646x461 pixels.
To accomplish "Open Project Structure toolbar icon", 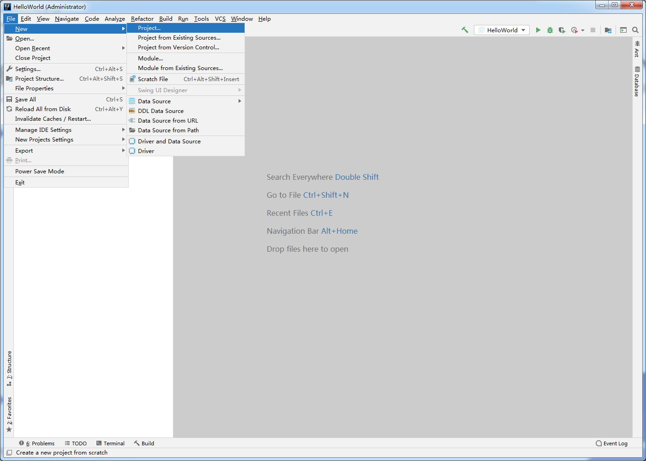I will click(608, 30).
